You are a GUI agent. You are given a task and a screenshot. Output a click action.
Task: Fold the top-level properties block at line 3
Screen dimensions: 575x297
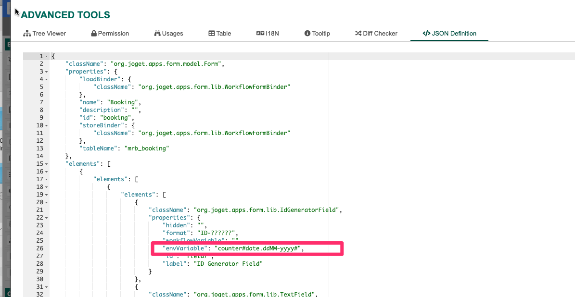[x=47, y=72]
